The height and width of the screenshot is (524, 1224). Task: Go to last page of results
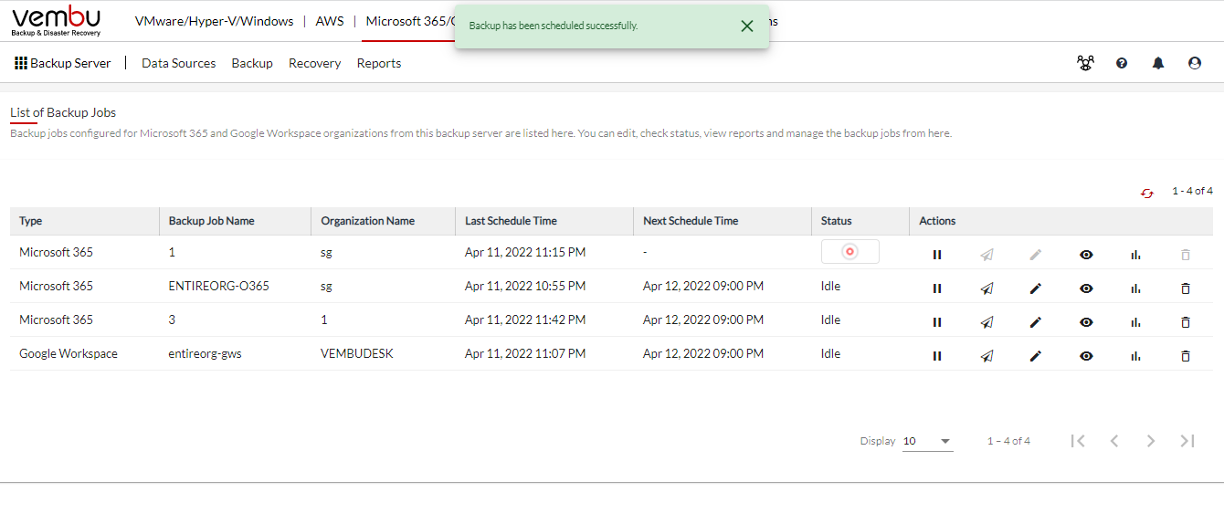click(x=1187, y=441)
